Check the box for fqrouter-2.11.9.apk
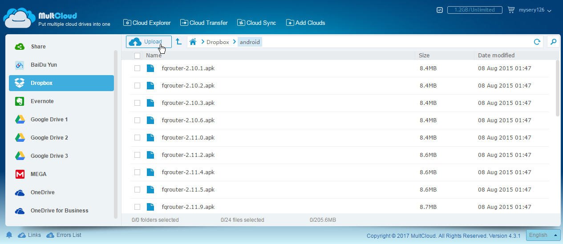This screenshot has width=563, height=244. (137, 207)
